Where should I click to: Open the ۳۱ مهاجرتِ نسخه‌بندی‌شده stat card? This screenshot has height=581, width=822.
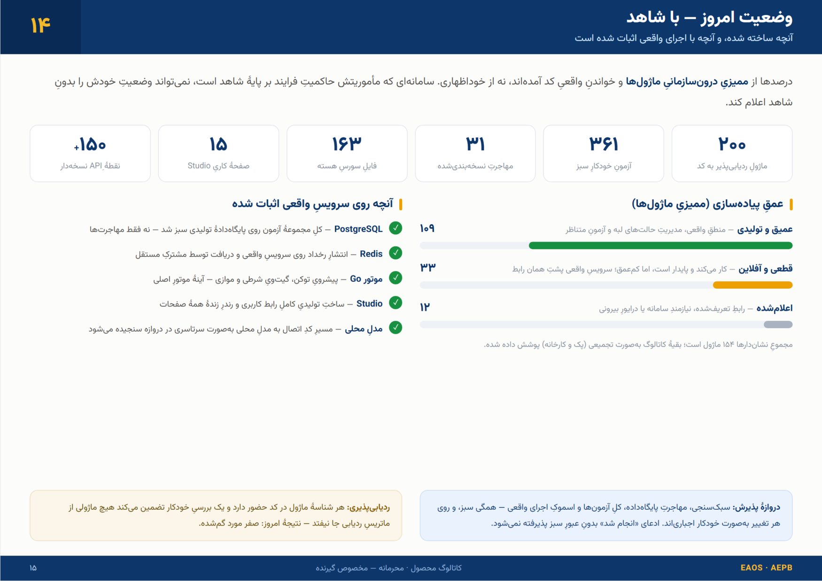(x=475, y=153)
